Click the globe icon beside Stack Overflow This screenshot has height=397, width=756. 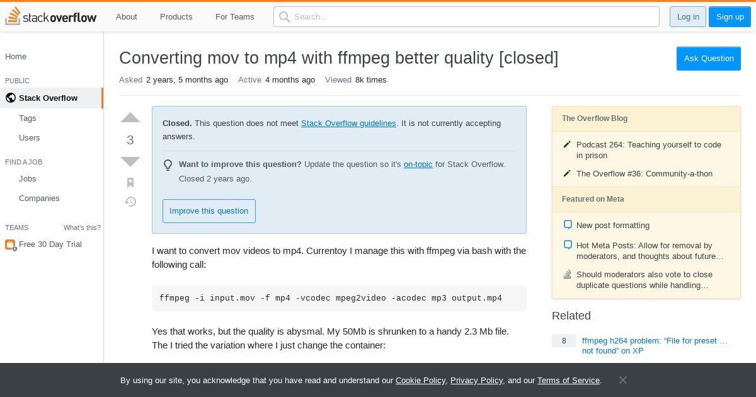[x=11, y=98]
